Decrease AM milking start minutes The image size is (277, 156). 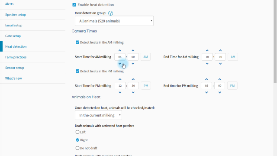coord(133,64)
